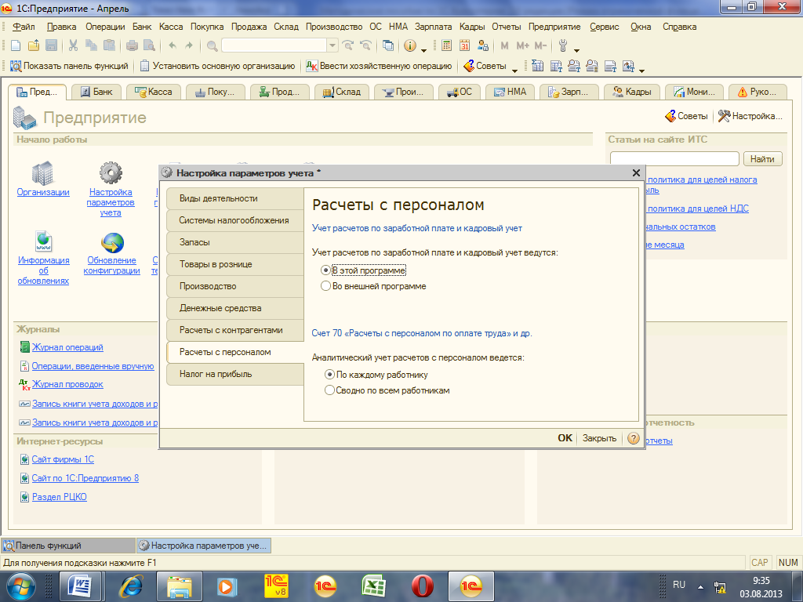Switch to the Кадры tab
Image resolution: width=803 pixels, height=602 pixels.
(x=633, y=92)
